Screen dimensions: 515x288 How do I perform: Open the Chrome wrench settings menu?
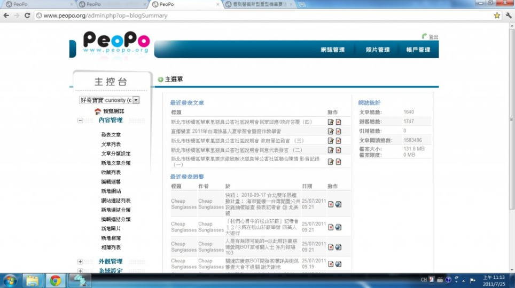[x=507, y=15]
